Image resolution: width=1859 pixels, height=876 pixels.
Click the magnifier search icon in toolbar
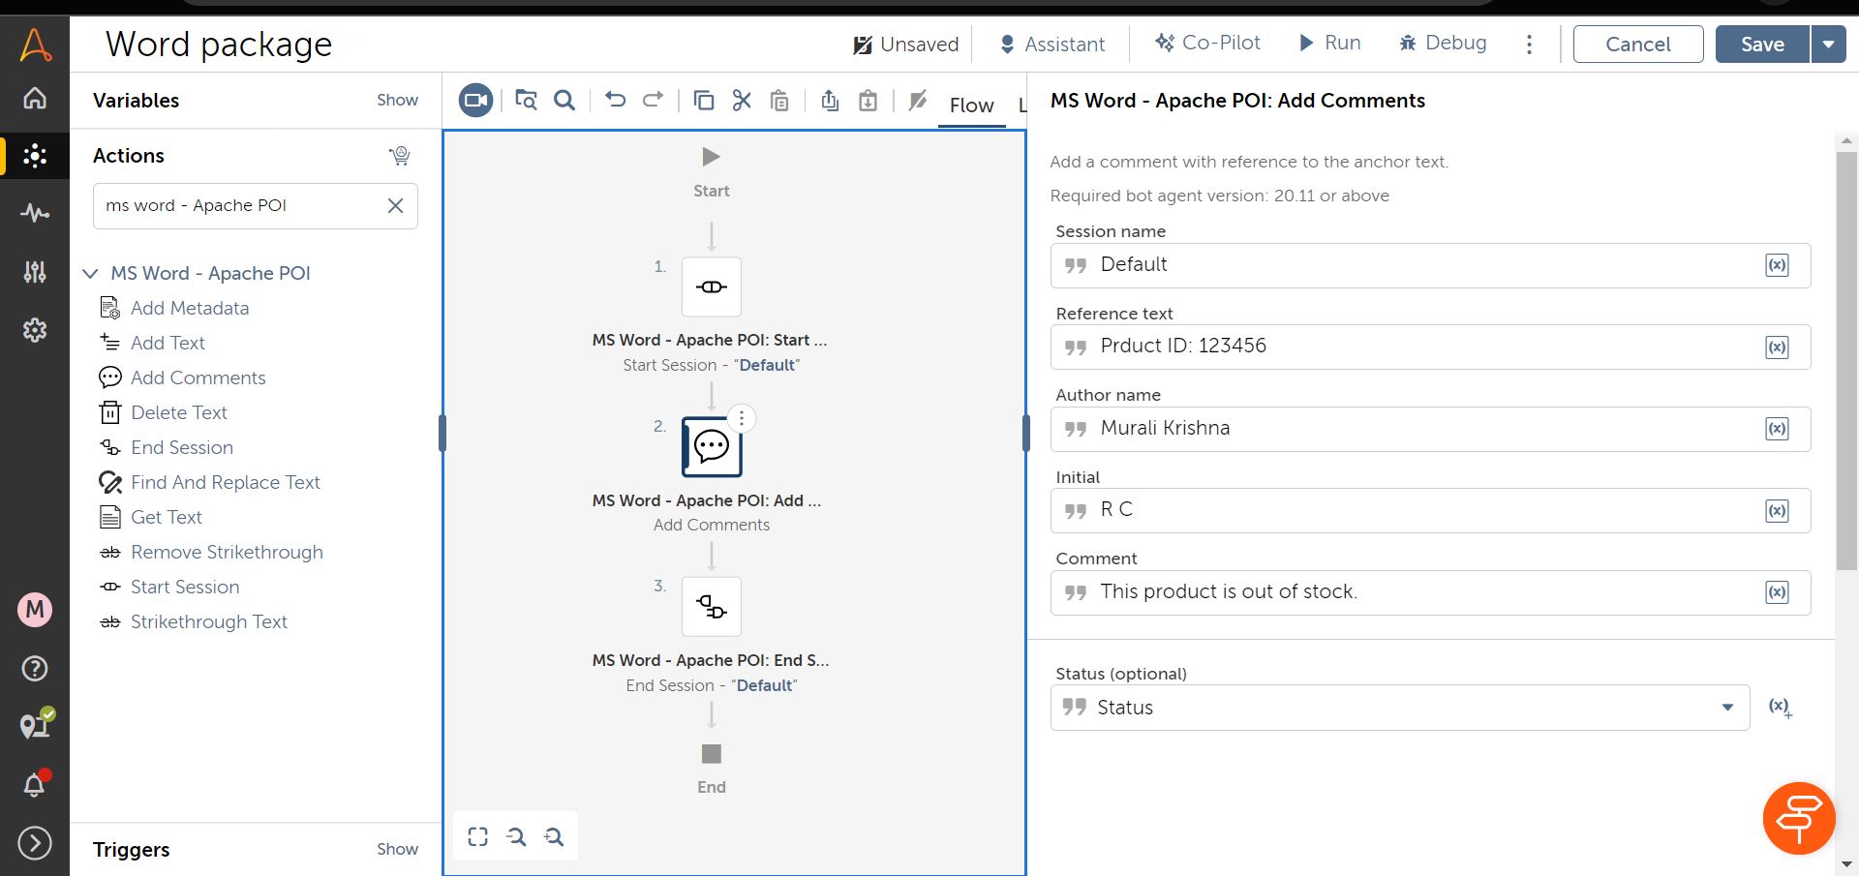coord(564,101)
